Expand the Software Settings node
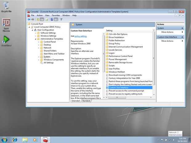The width and height of the screenshot is (191, 143). (35, 33)
